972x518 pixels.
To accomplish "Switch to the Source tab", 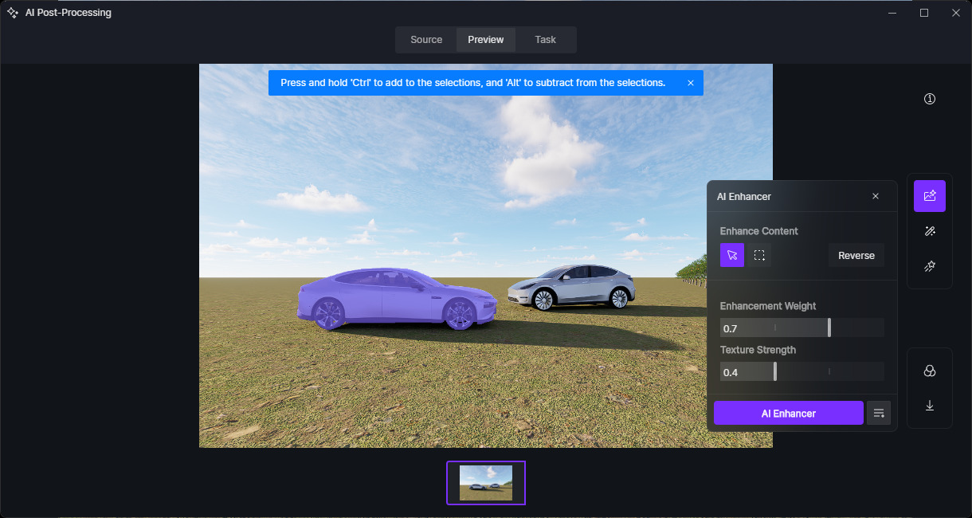I will [x=426, y=40].
